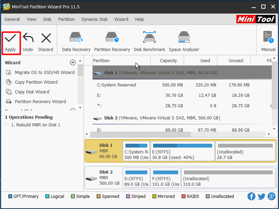
Task: Click GPT/Primary legend color swatch
Action: pos(10,197)
